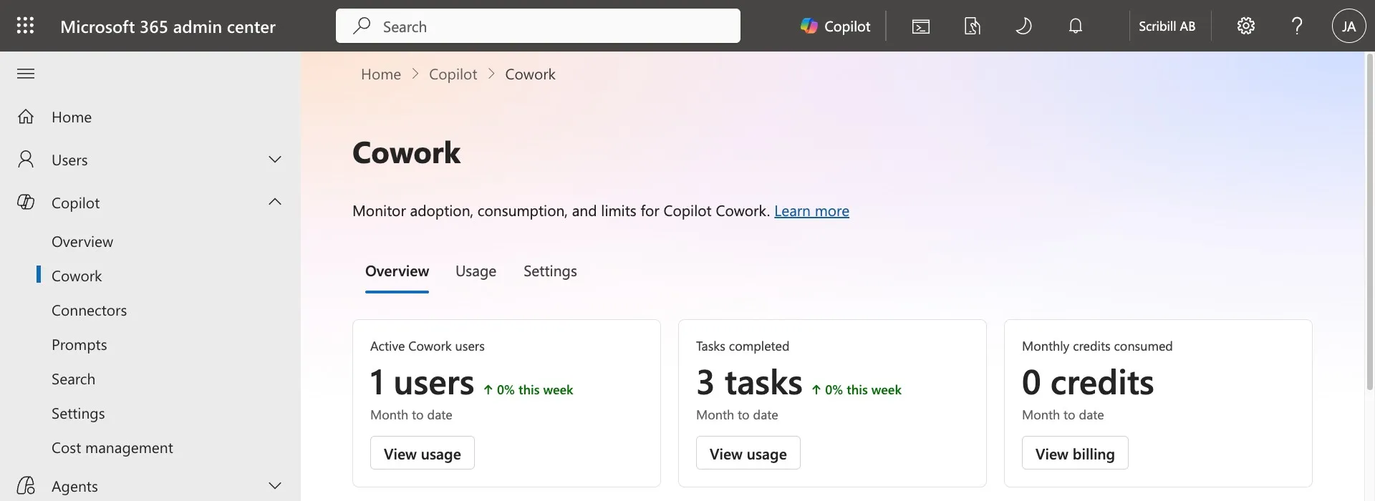Open the help question mark icon
Image resolution: width=1375 pixels, height=501 pixels.
click(x=1297, y=26)
